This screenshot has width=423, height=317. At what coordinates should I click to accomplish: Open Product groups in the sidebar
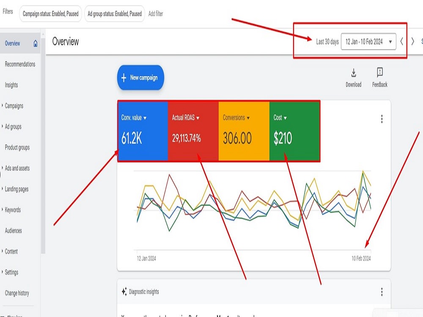17,148
